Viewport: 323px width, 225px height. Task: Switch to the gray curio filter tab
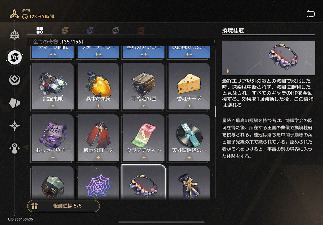115,30
